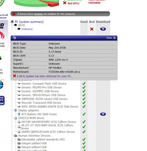Select PC (system summary) tree node
This screenshot has height=151, width=147.
(x=29, y=22)
